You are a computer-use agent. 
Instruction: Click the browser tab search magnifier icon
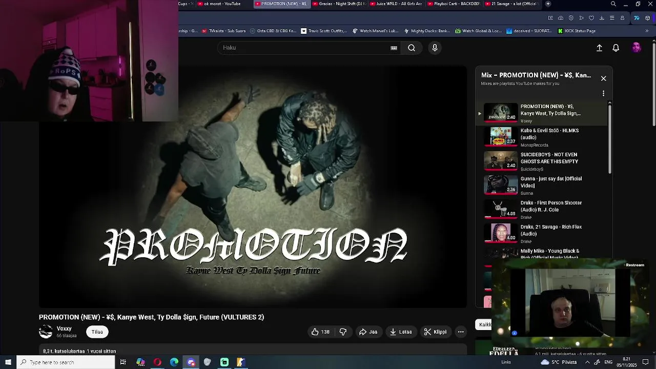coord(613,4)
